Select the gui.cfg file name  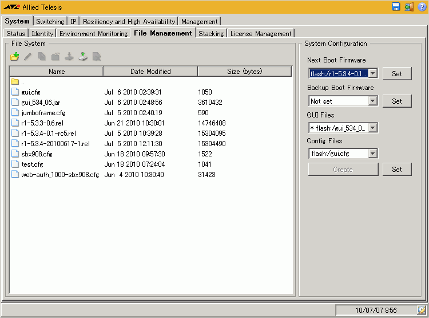pos(31,92)
